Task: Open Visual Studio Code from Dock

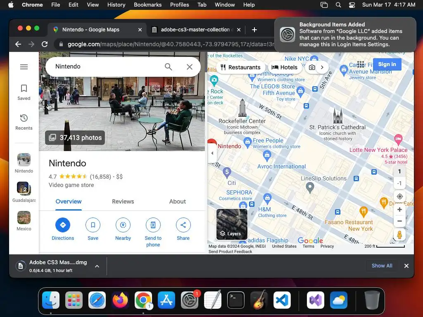Action: pyautogui.click(x=282, y=300)
